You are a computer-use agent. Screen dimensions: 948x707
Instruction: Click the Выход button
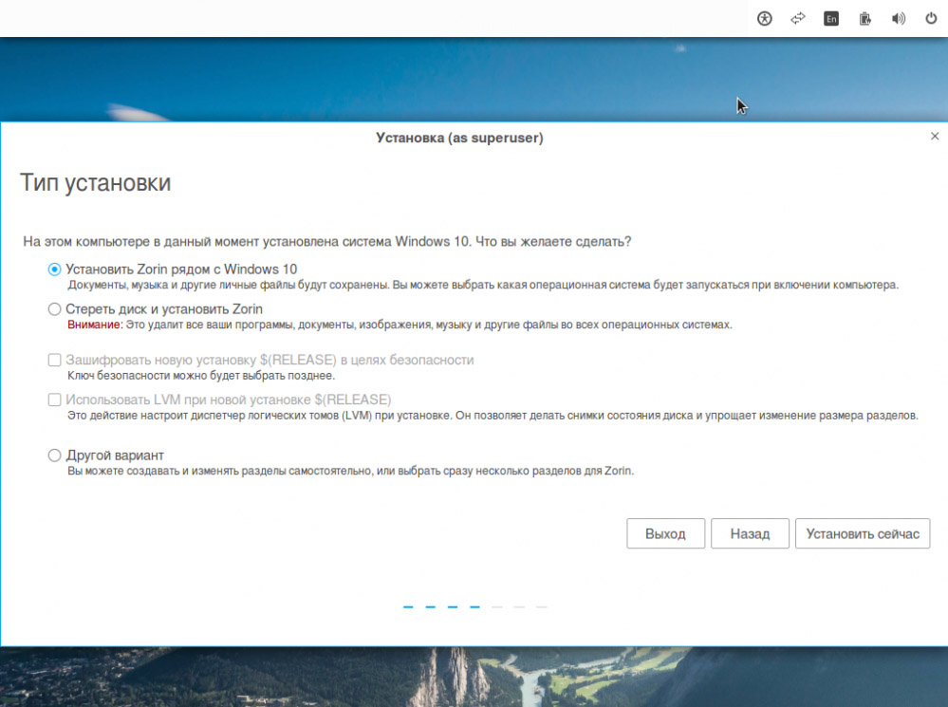tap(665, 533)
